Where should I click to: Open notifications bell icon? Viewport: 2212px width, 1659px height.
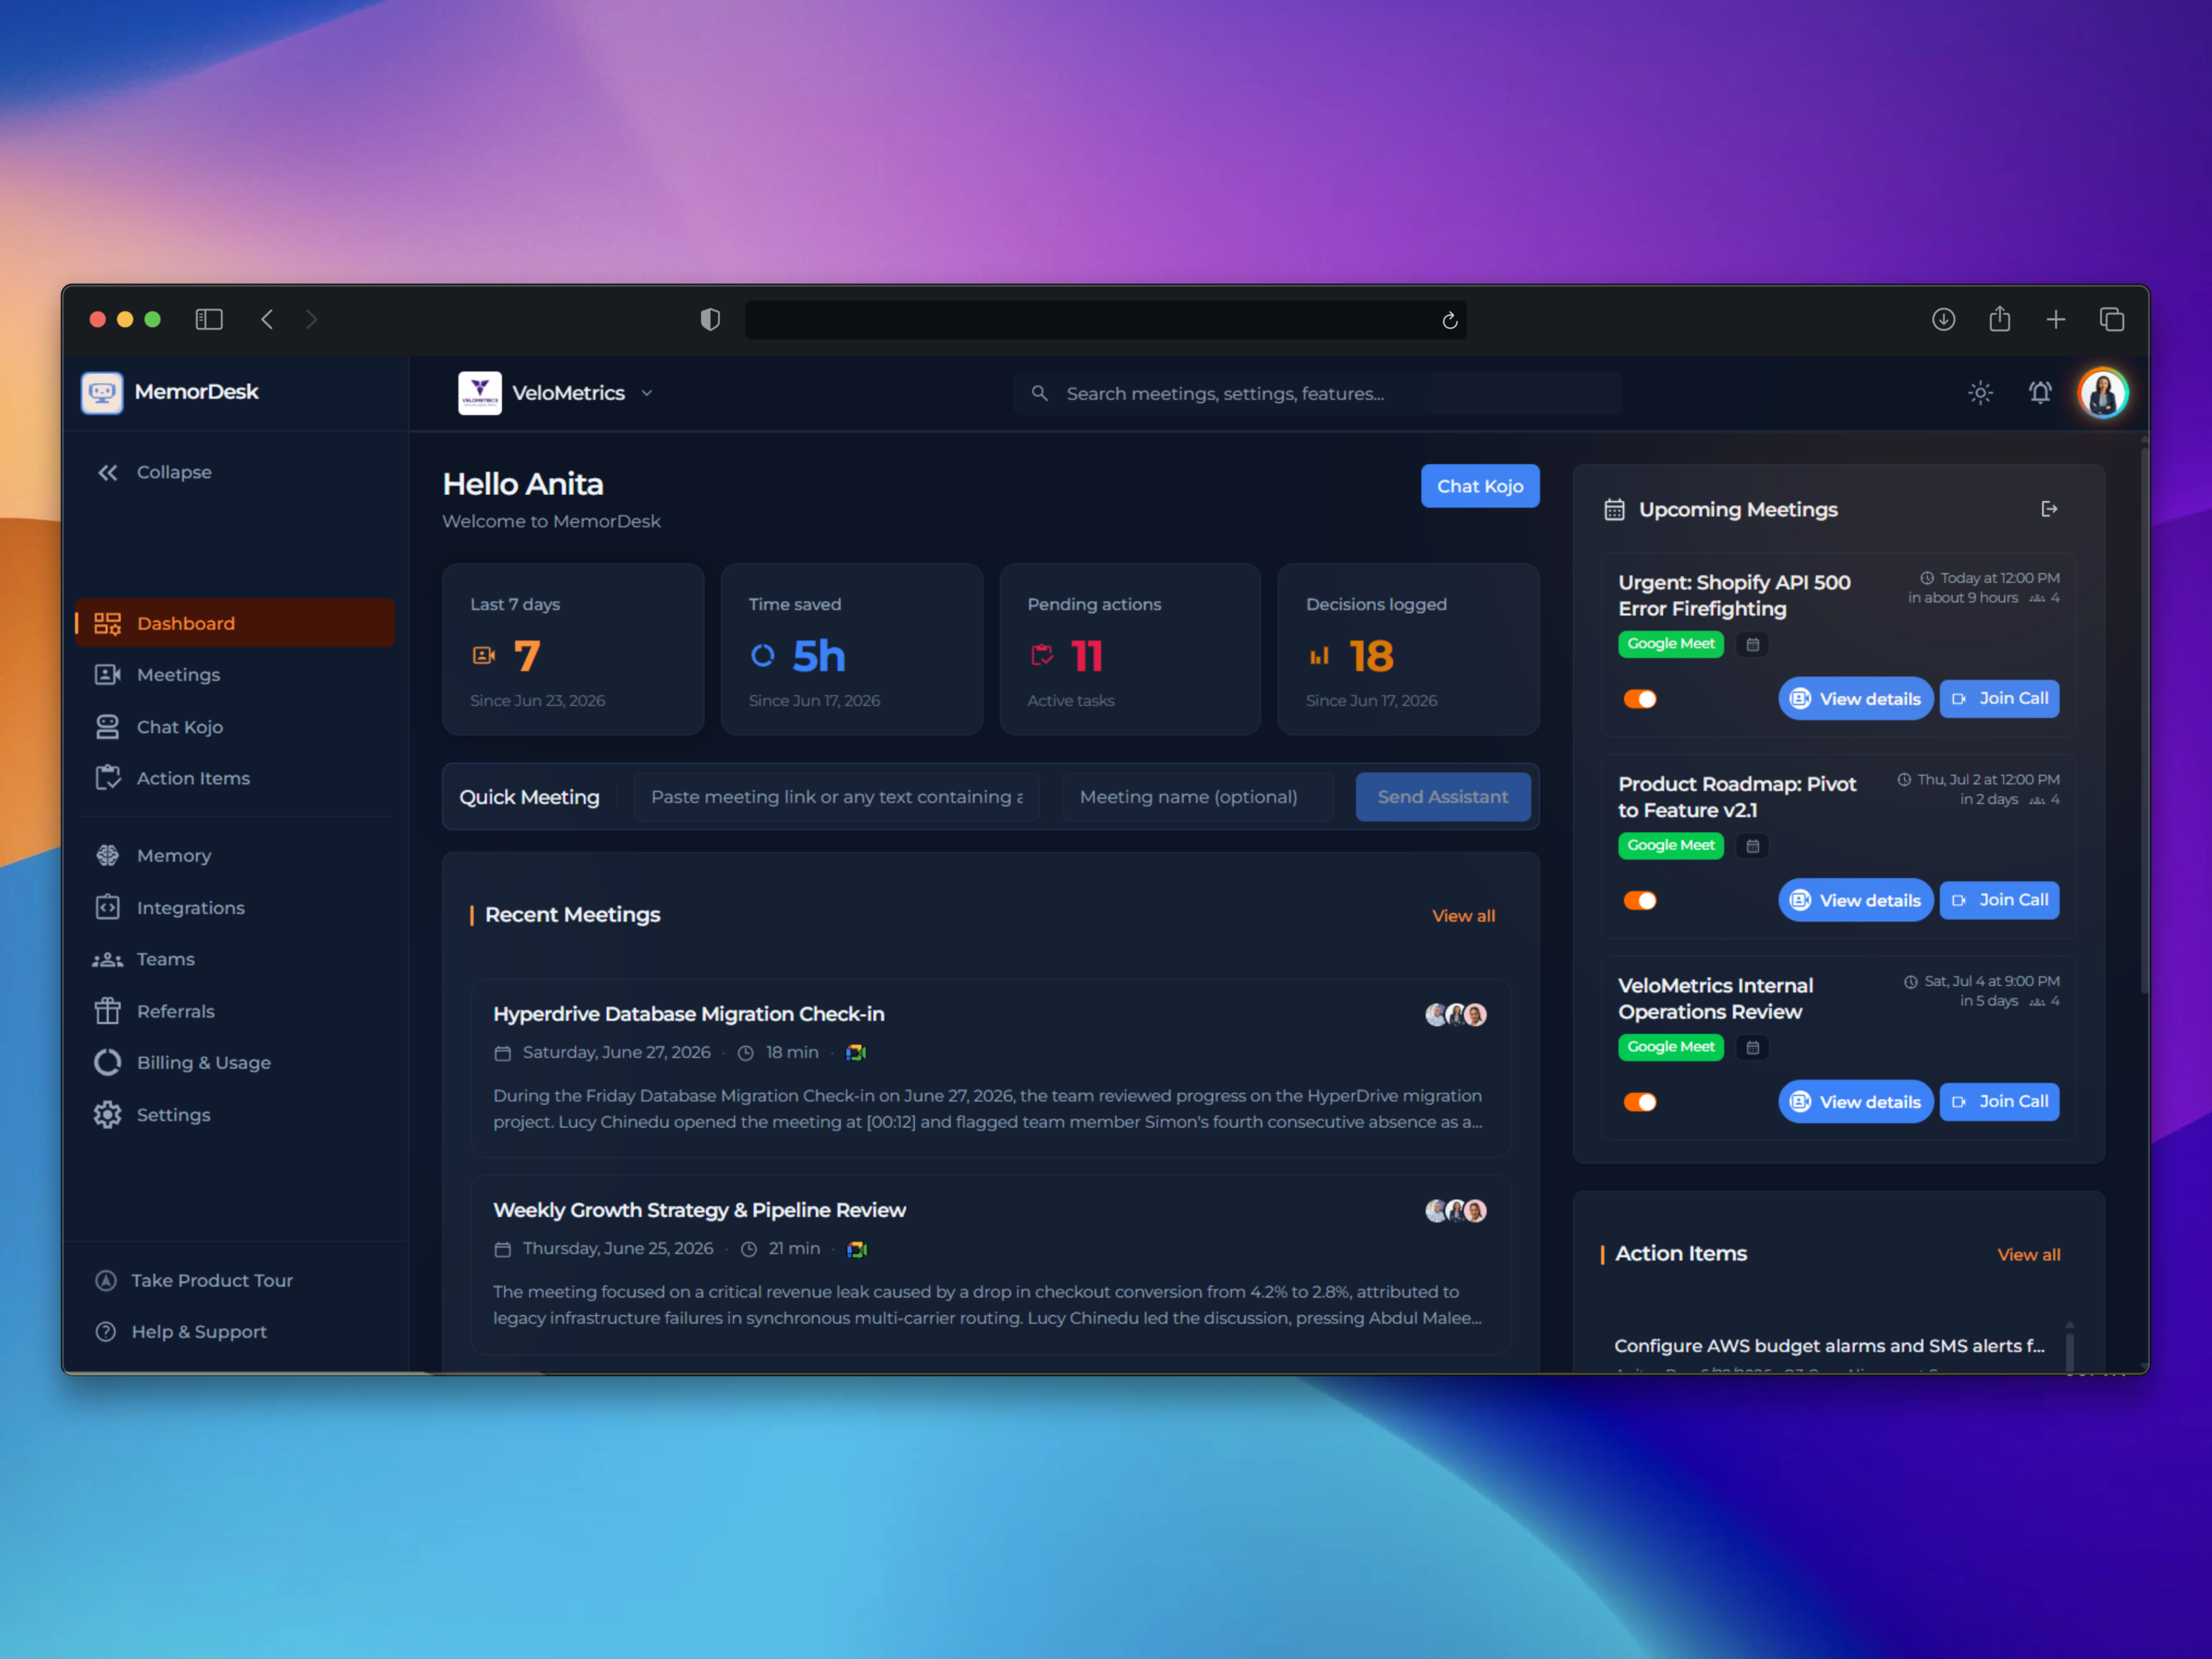tap(2040, 393)
